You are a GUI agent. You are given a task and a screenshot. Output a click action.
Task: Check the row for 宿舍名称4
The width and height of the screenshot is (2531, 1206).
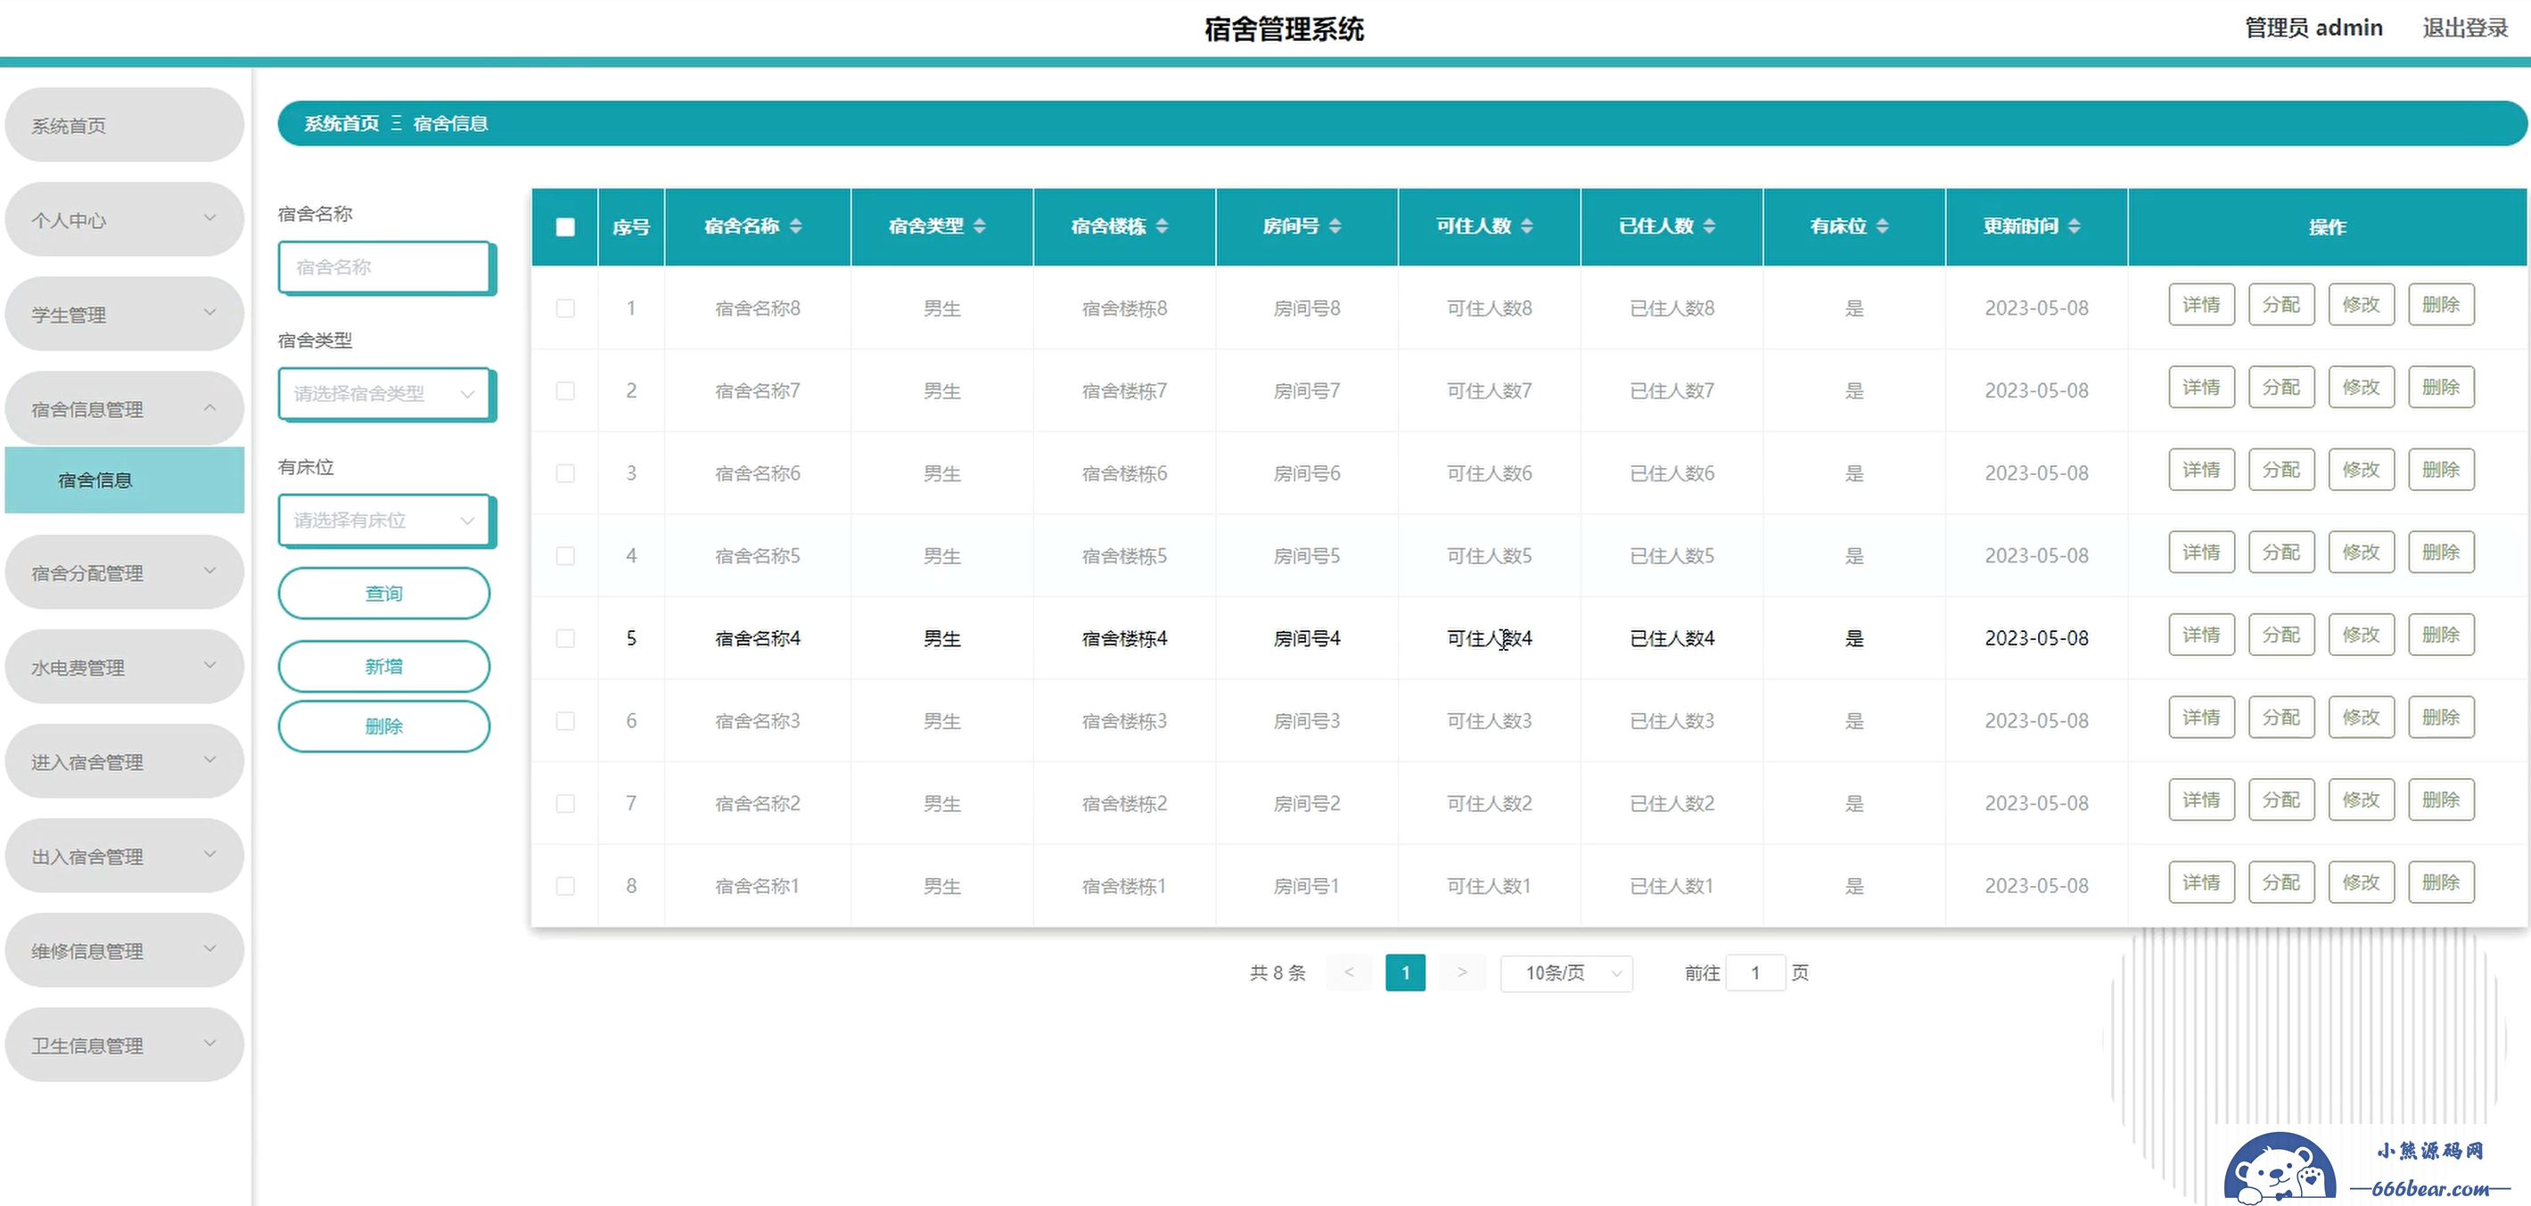pos(565,638)
